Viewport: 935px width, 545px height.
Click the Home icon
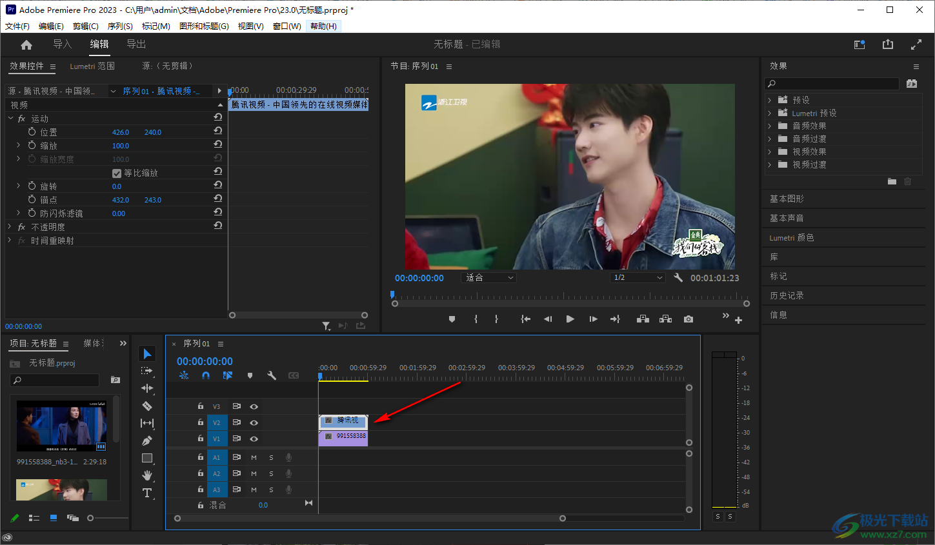[x=26, y=45]
